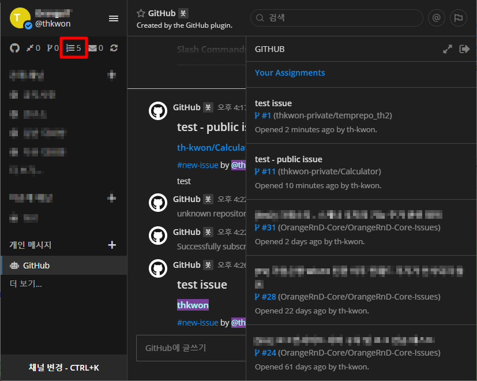Viewport: 477px width, 381px height.
Task: Click the GitHub message input box
Action: click(x=191, y=348)
